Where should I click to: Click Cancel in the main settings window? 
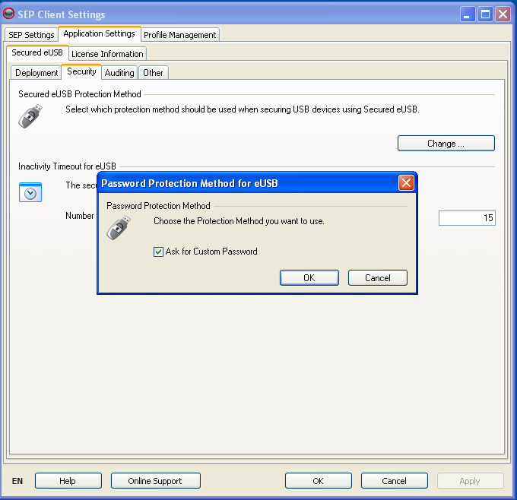395,481
